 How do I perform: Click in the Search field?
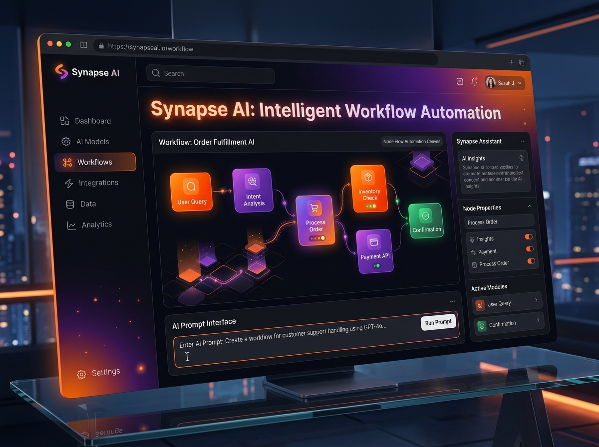click(210, 74)
